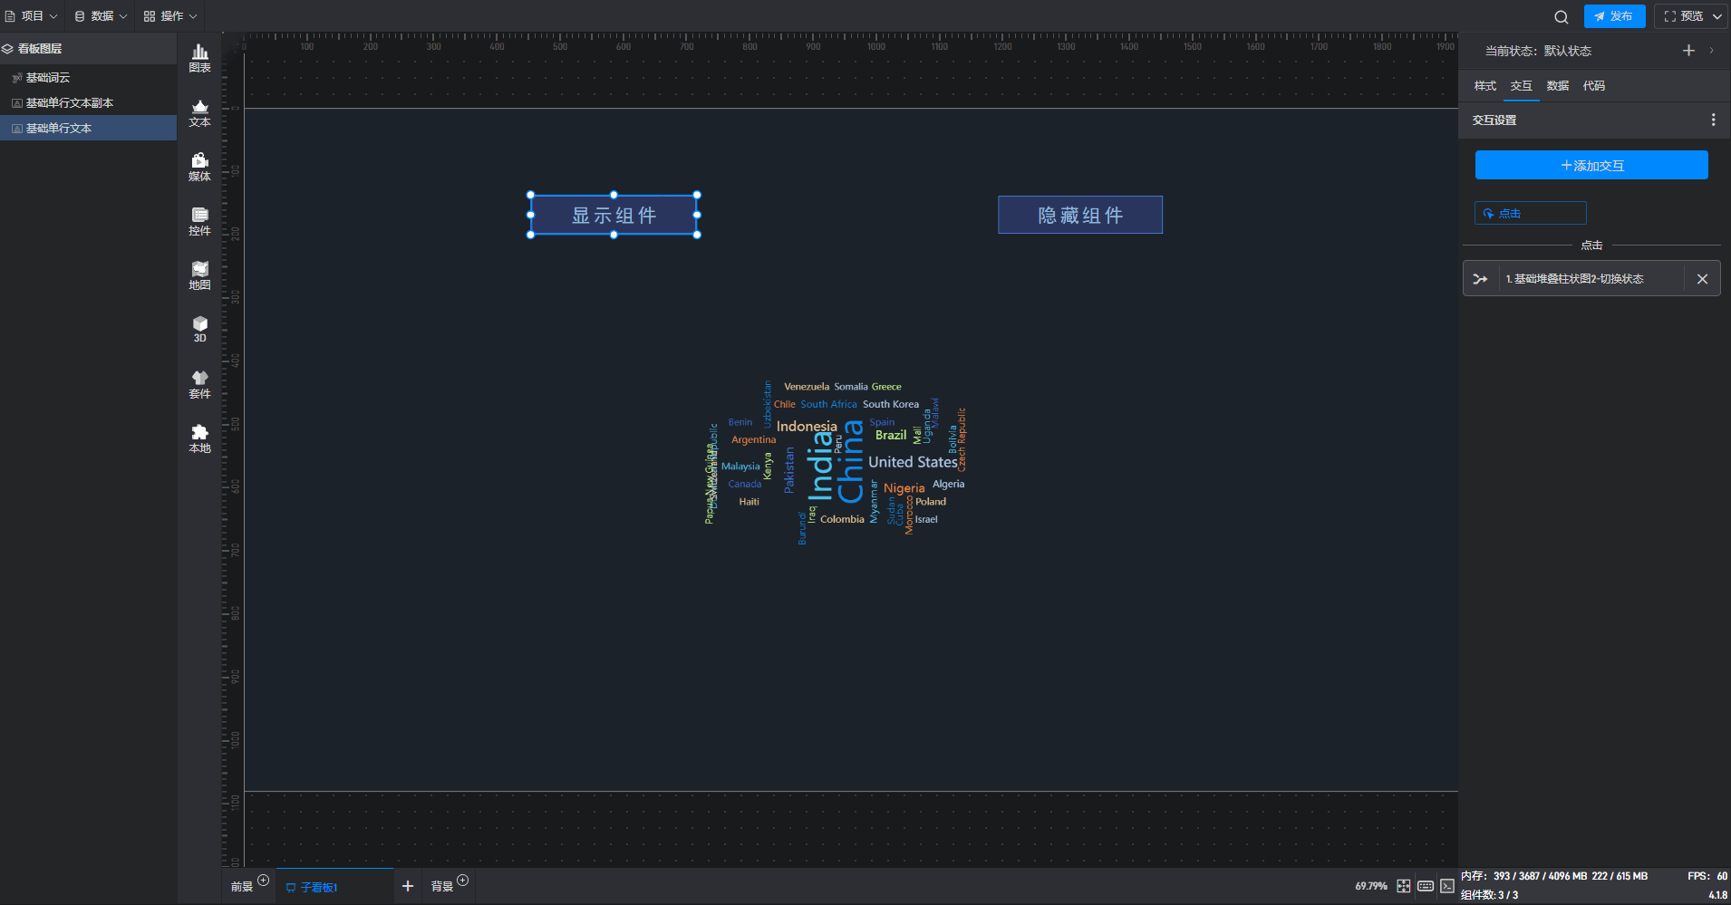Click the fit-to-screen zoom icon
The width and height of the screenshot is (1731, 905).
(1403, 886)
